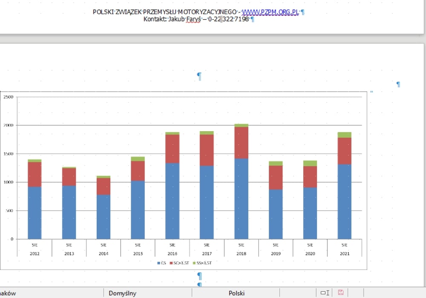This screenshot has width=426, height=298.
Task: Click the POLSKI ZWIĄZEK PRZEMYSŁU MOTORYZACYJNEGO text
Action: coord(164,12)
